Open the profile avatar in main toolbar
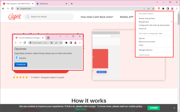The width and height of the screenshot is (180, 112). tap(172, 9)
